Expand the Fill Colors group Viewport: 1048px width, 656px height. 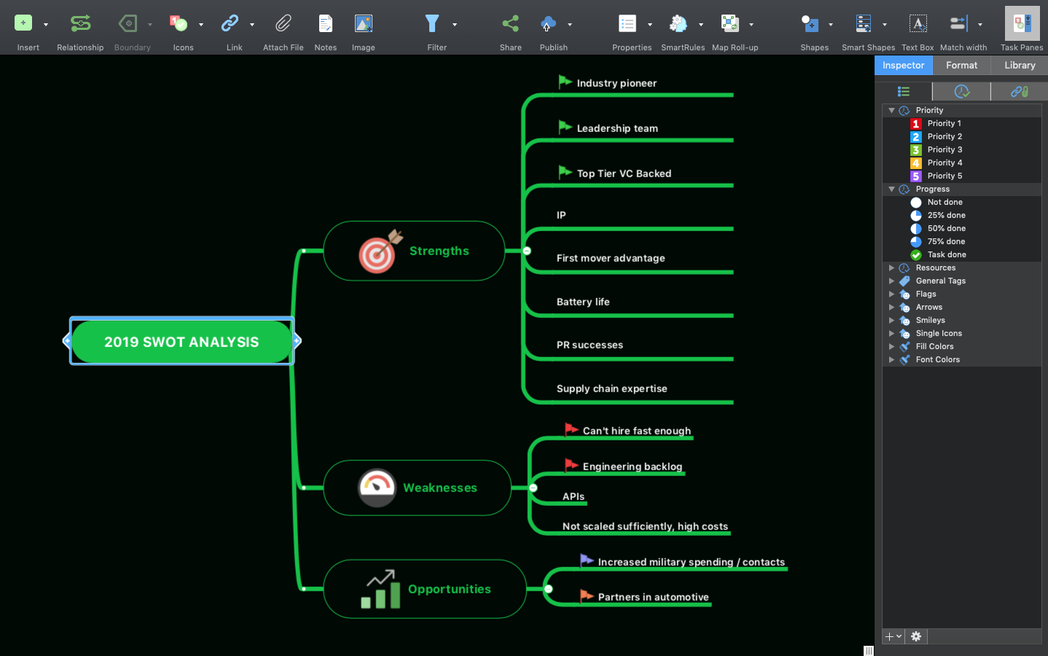coord(891,346)
